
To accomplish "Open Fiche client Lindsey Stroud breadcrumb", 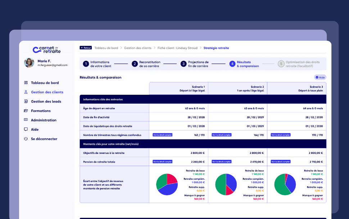I will (x=177, y=48).
